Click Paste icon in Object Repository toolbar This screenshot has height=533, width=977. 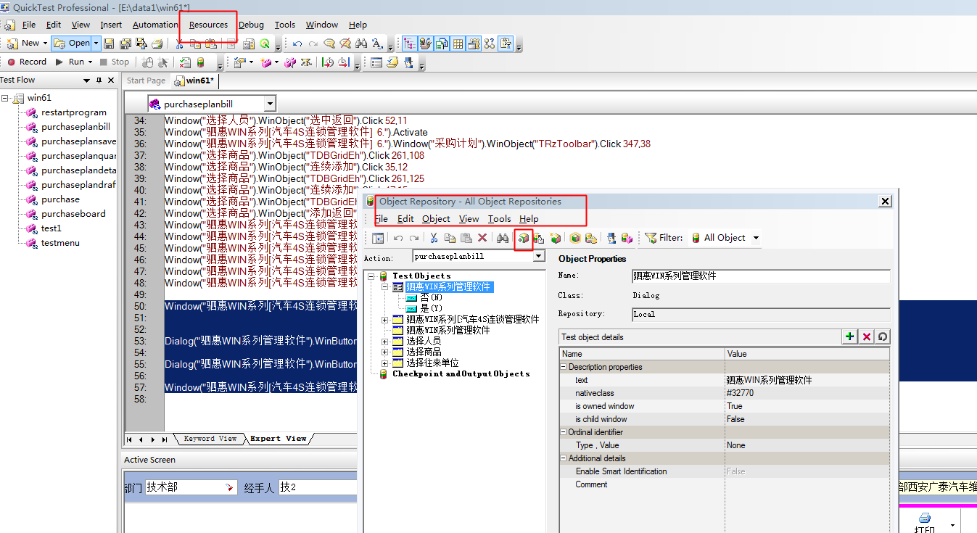tap(466, 238)
